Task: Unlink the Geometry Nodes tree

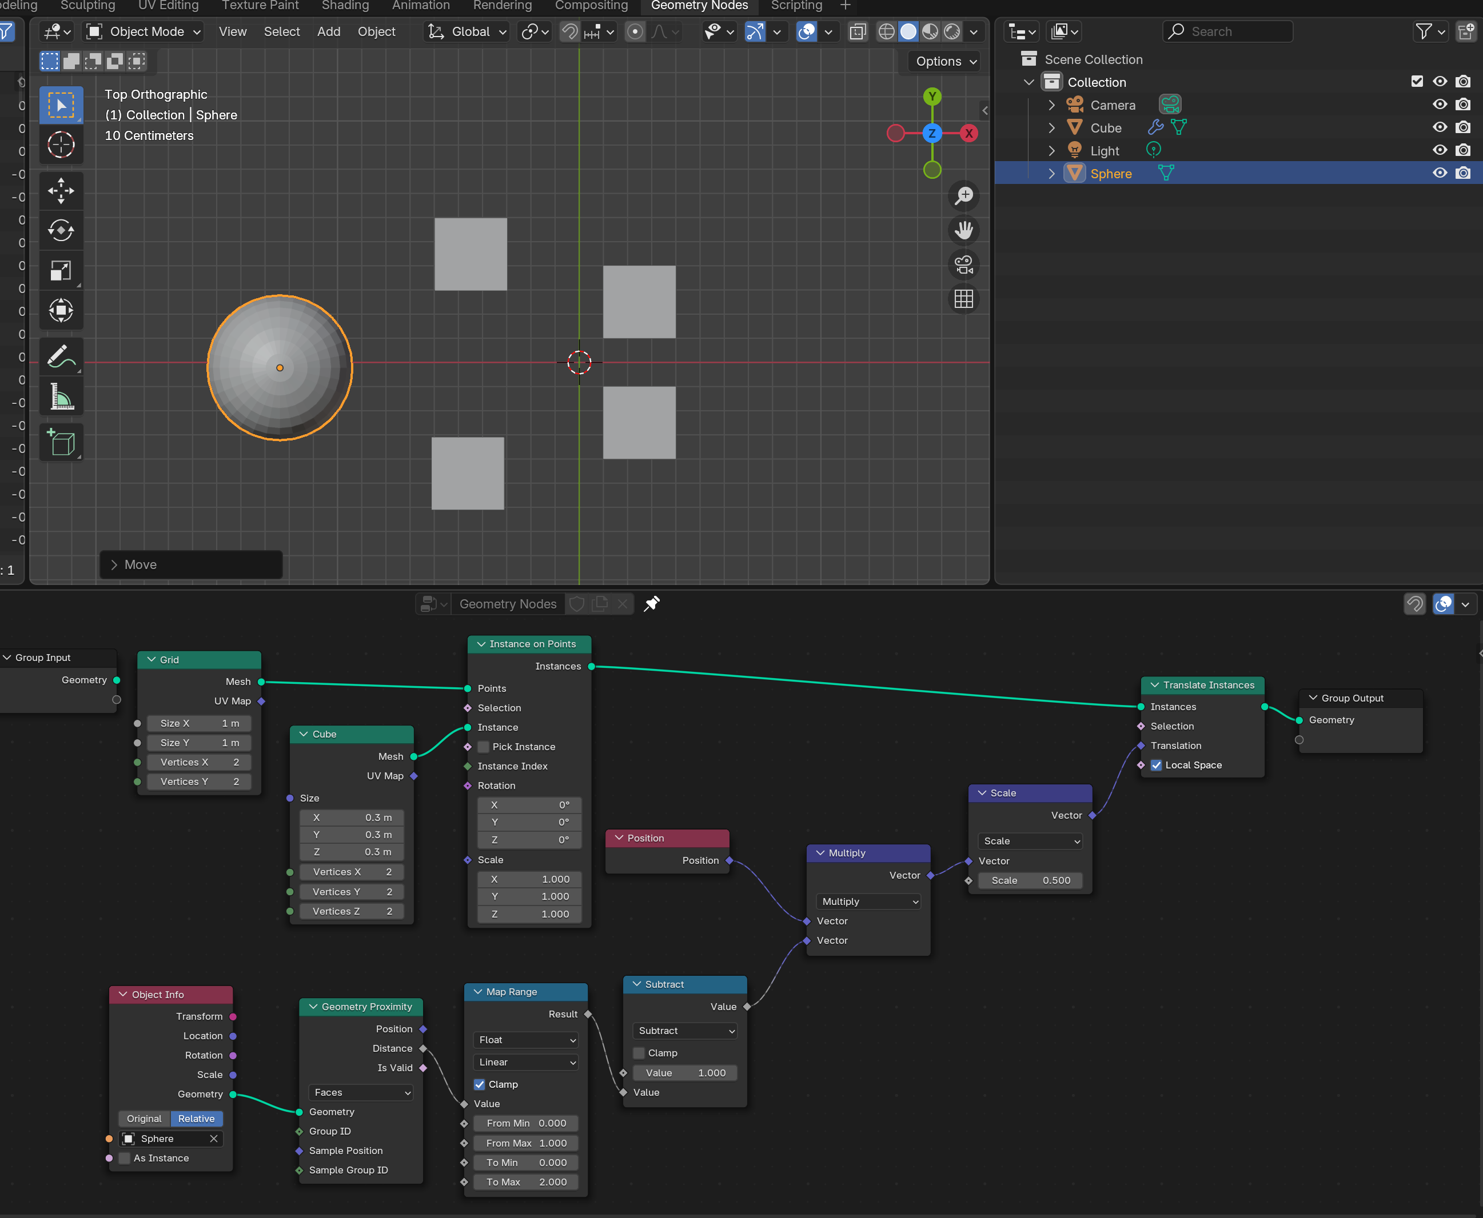Action: pos(622,604)
